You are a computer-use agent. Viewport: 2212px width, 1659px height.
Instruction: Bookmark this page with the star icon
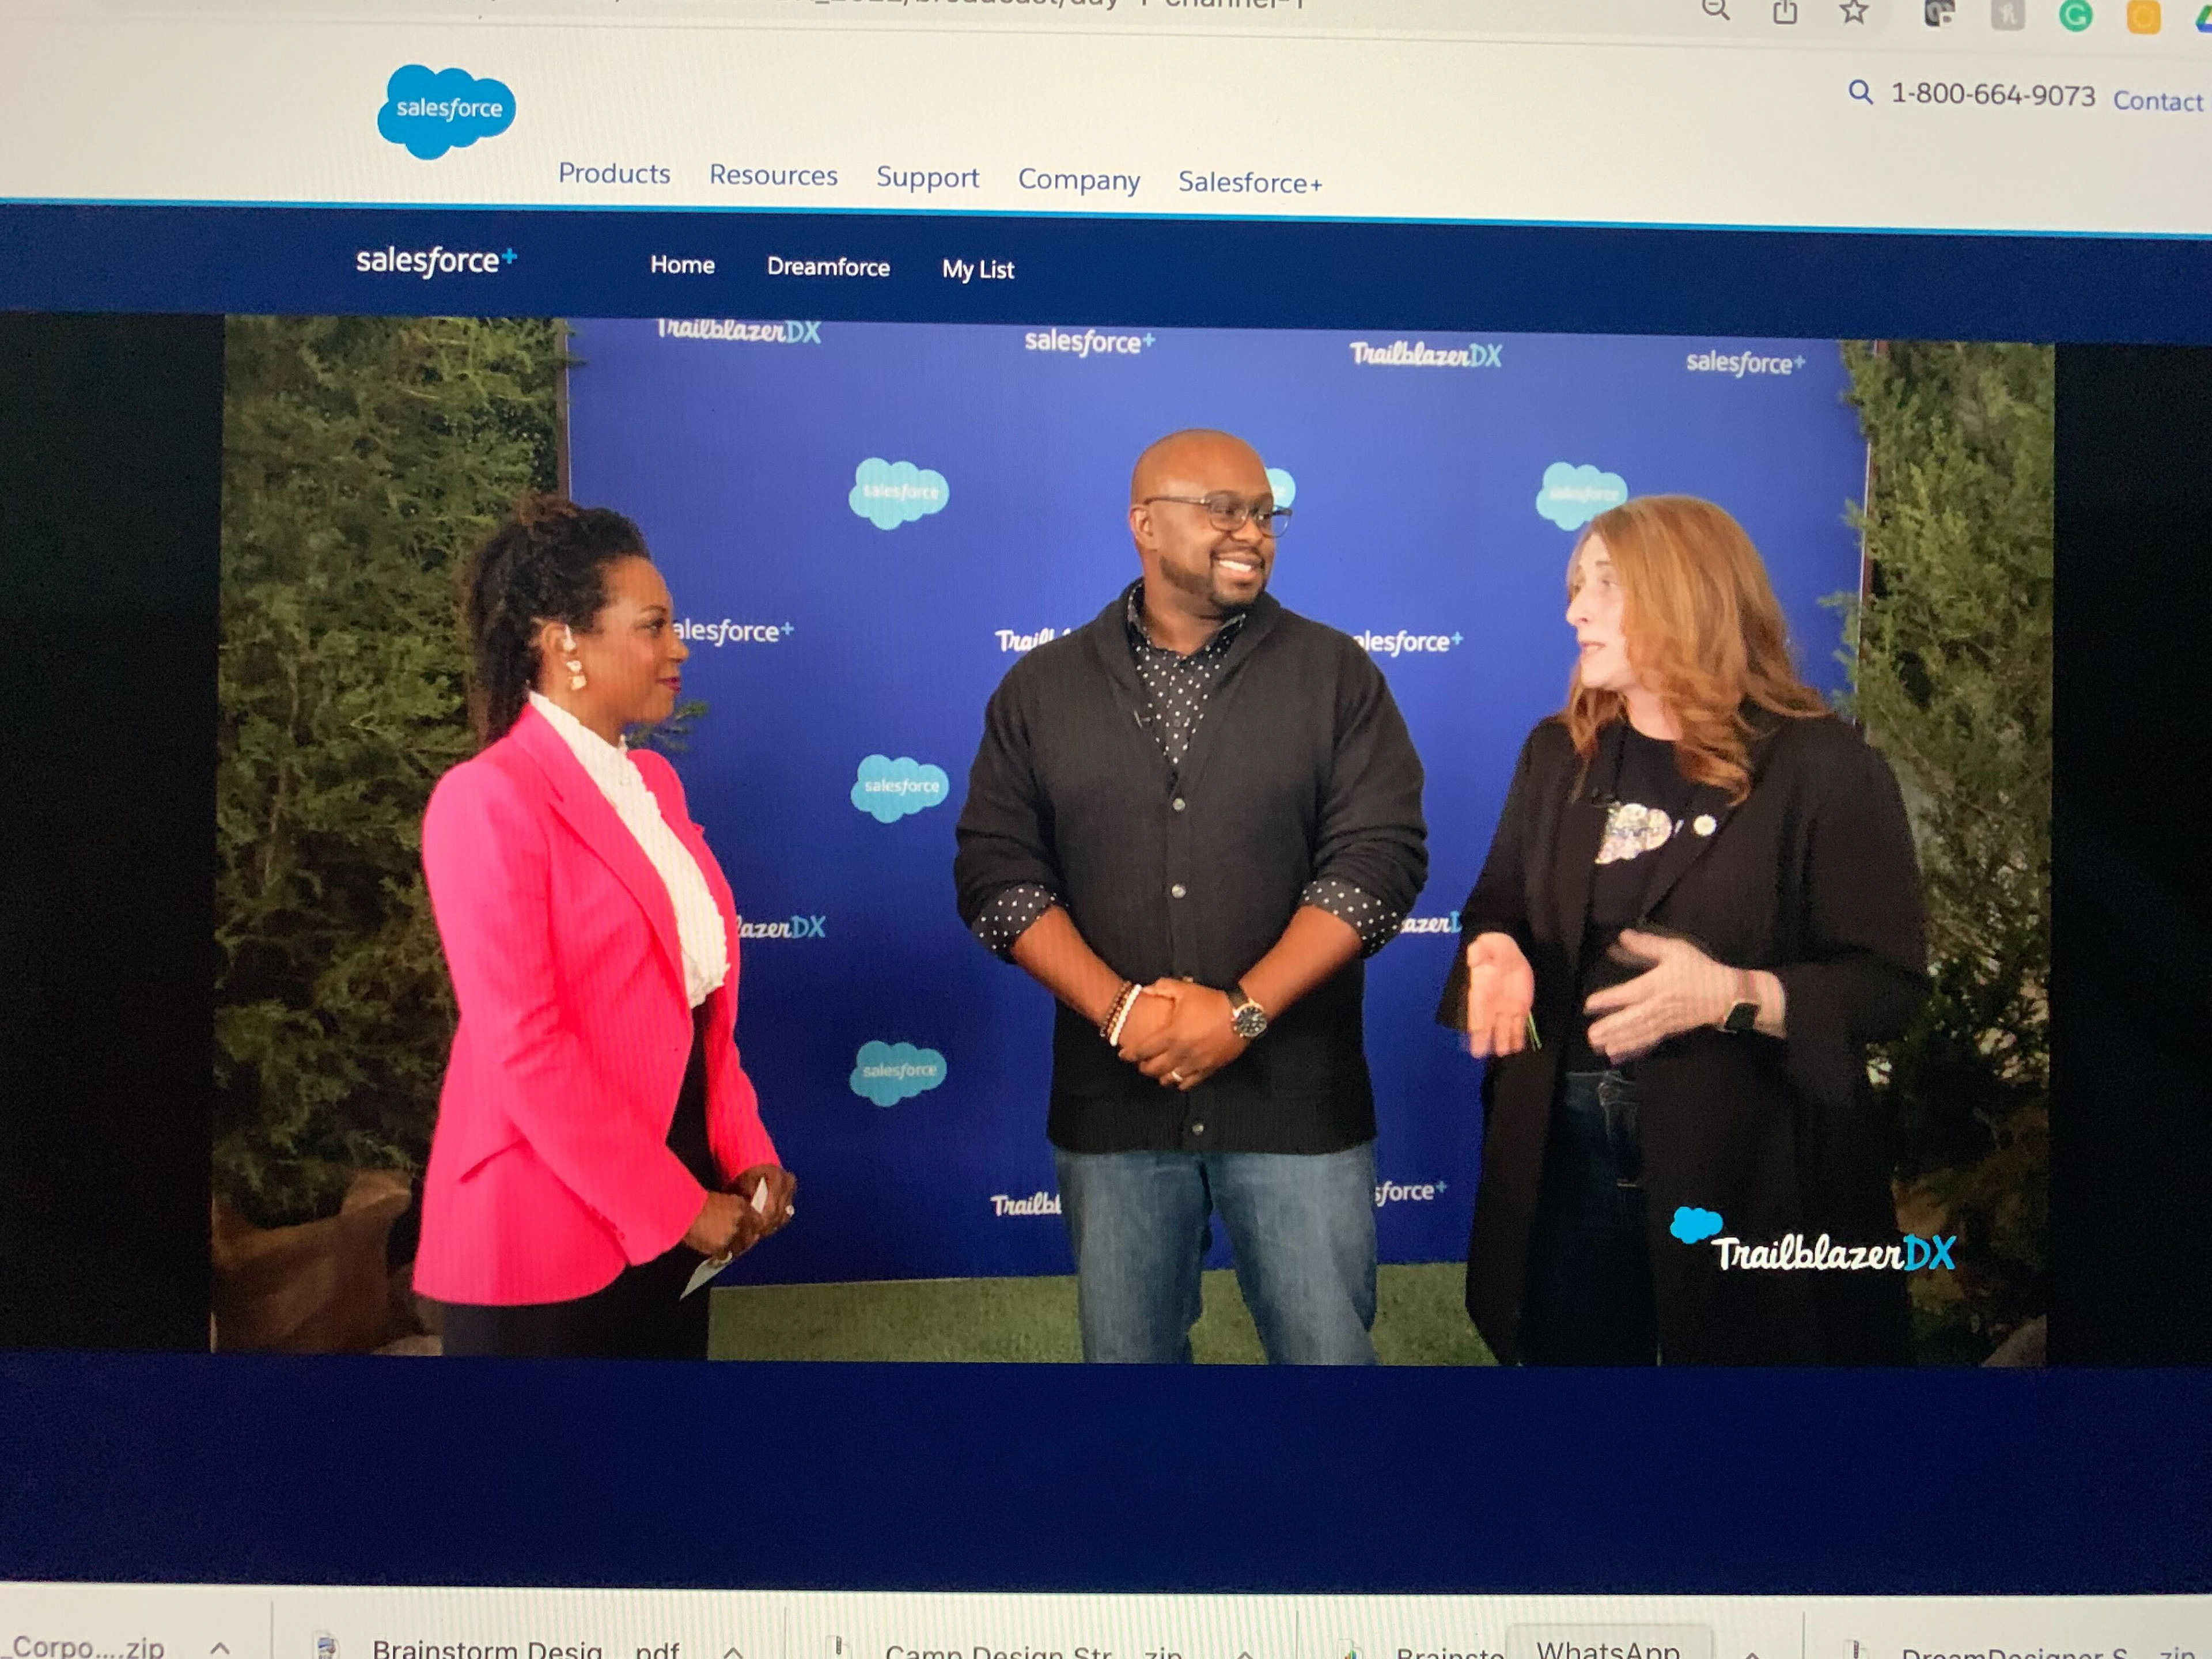pyautogui.click(x=1854, y=11)
